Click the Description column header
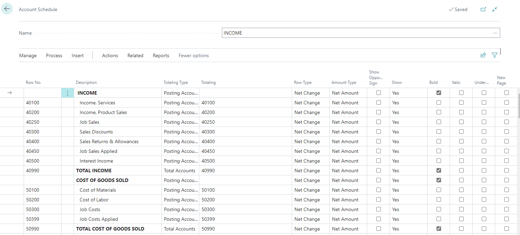 click(x=86, y=82)
